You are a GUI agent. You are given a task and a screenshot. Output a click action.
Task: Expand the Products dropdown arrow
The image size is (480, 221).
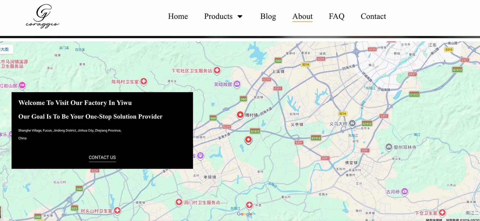[x=240, y=16]
